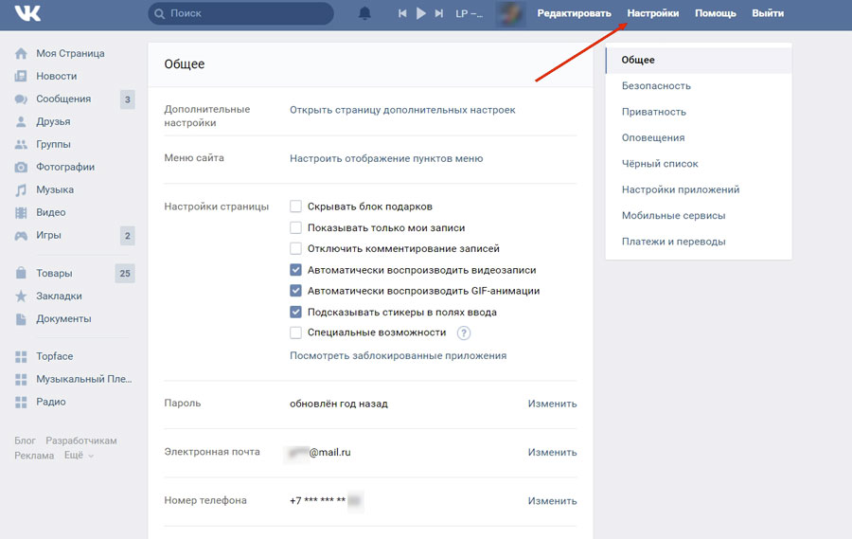Click the Topface app grid icon
This screenshot has height=539, width=852.
21,357
